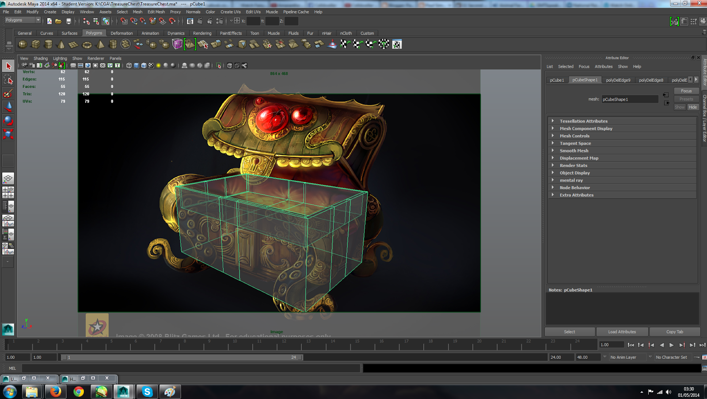Click the MEL command line input
Viewport: 707px width, 399px height.
[x=191, y=368]
